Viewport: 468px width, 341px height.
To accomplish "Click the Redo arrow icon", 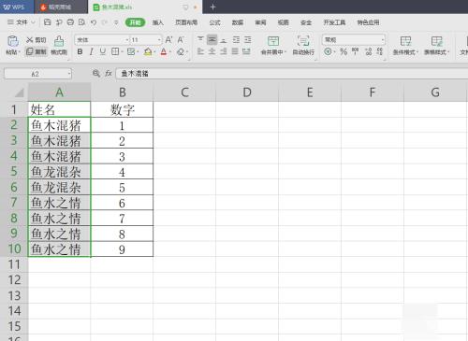I will point(105,22).
